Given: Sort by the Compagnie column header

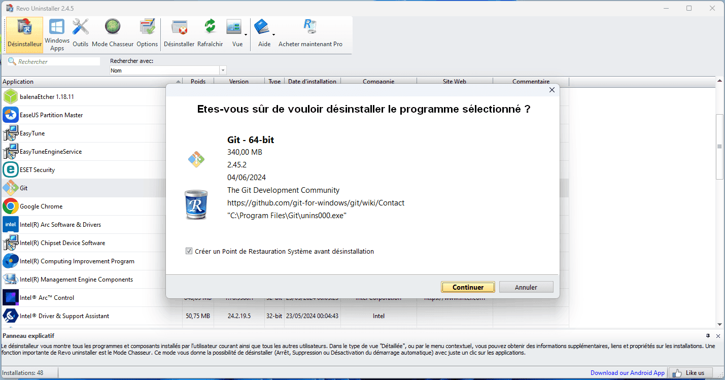Looking at the screenshot, I should click(x=378, y=81).
